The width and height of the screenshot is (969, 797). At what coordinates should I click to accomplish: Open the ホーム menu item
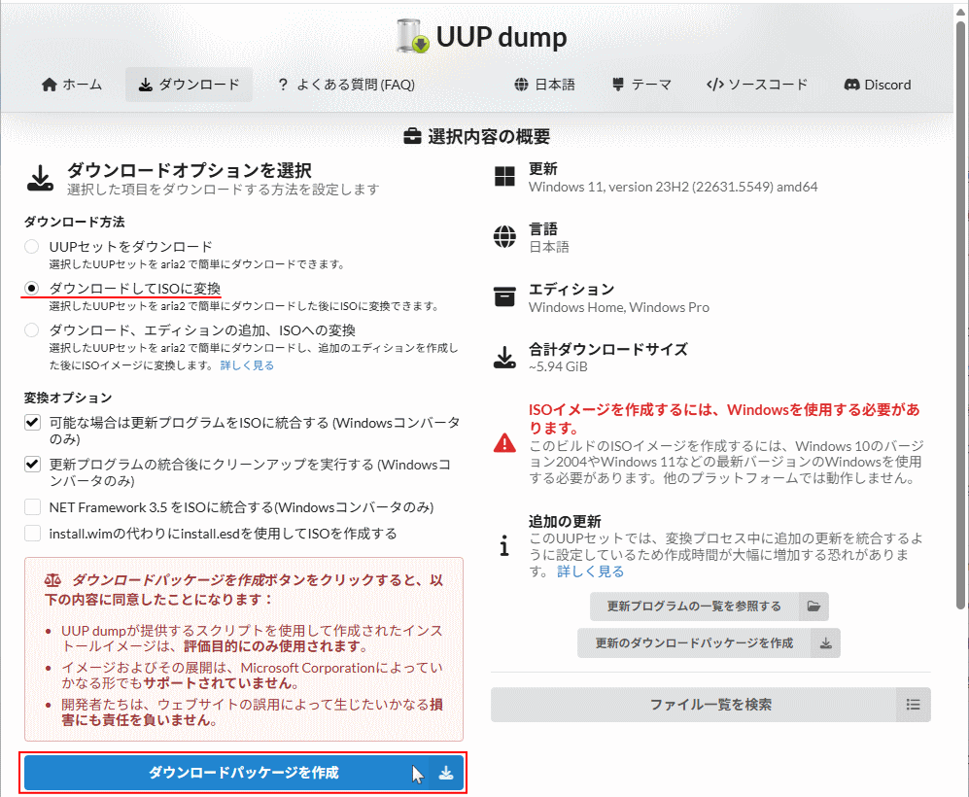[x=72, y=85]
